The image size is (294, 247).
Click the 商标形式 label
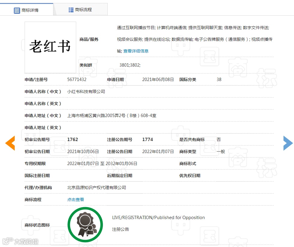coord(188,164)
